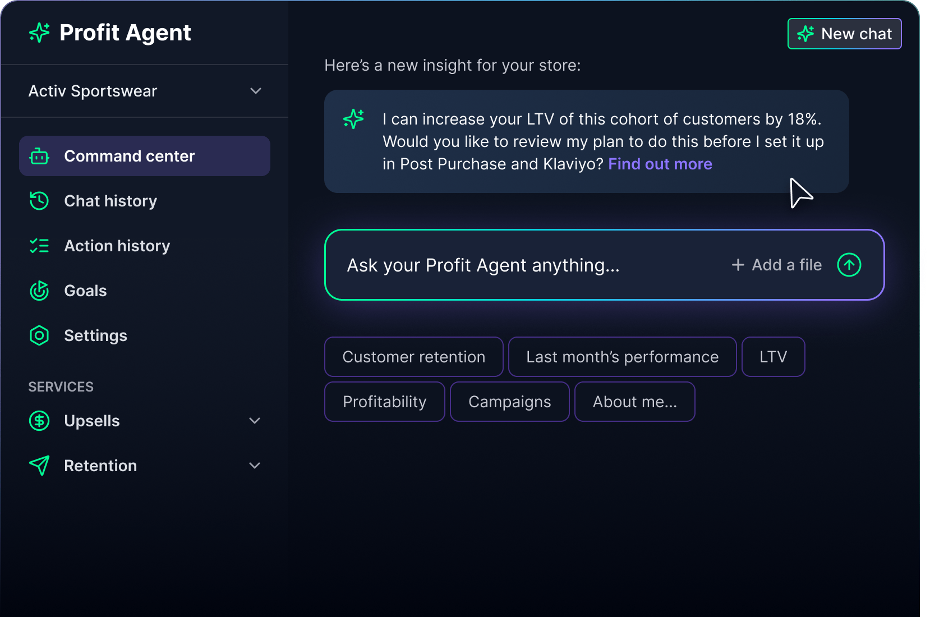Click the "Here's a new insight for your store" text

pyautogui.click(x=453, y=66)
